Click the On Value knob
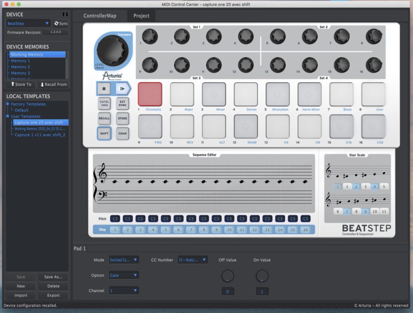This screenshot has height=313, width=413. point(262,276)
